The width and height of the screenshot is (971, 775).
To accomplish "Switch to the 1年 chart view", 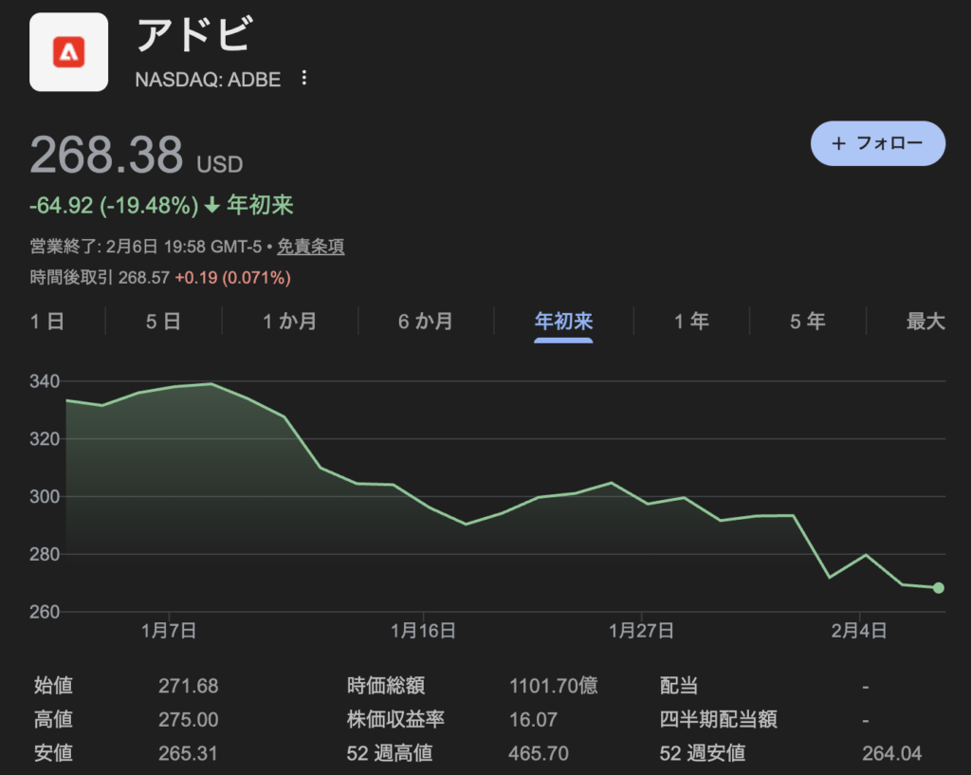I will coord(691,322).
